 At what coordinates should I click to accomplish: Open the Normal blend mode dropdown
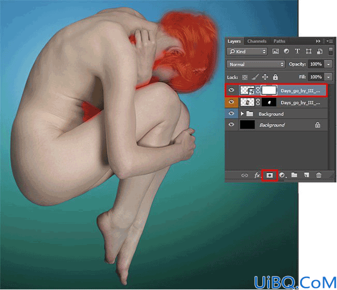pyautogui.click(x=256, y=64)
